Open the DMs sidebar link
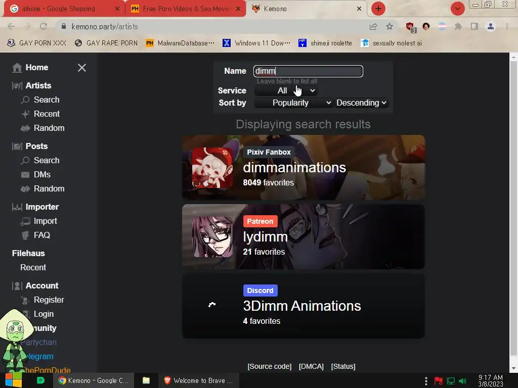 [x=42, y=175]
